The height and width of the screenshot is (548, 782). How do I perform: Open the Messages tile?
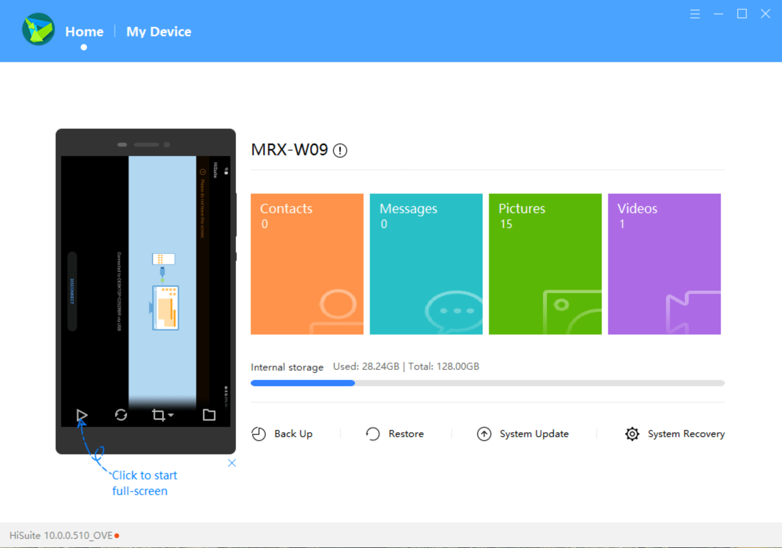coord(426,264)
